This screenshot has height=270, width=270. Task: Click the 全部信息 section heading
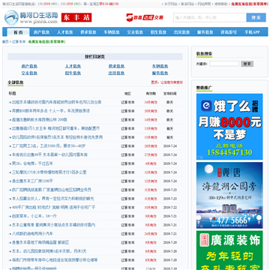16,82
